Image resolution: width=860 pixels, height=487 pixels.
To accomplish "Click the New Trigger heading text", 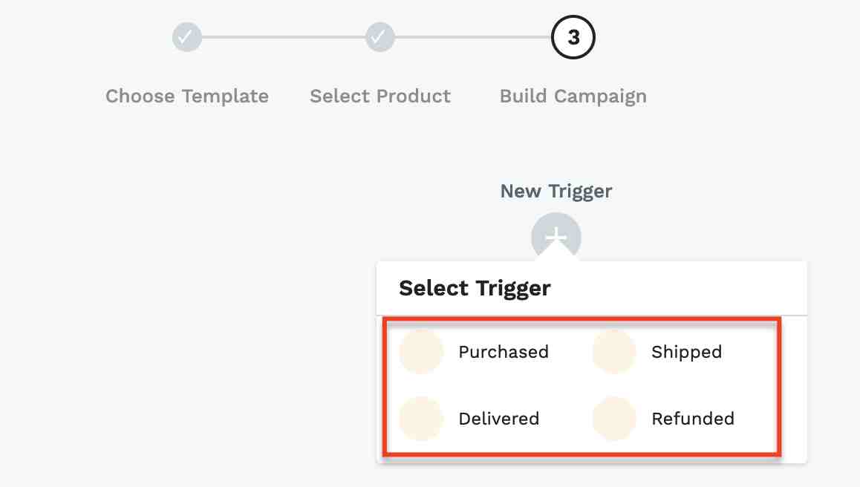I will 556,192.
